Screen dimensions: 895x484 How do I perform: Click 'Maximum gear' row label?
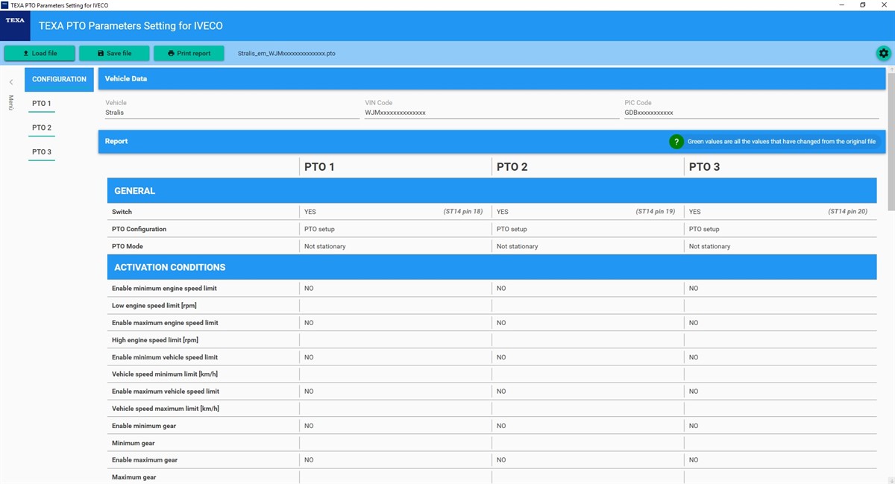tap(134, 477)
